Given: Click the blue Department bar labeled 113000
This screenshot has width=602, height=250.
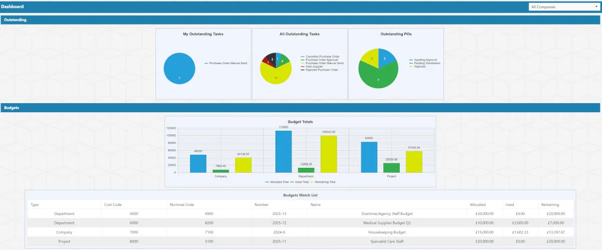Looking at the screenshot, I should (x=283, y=151).
